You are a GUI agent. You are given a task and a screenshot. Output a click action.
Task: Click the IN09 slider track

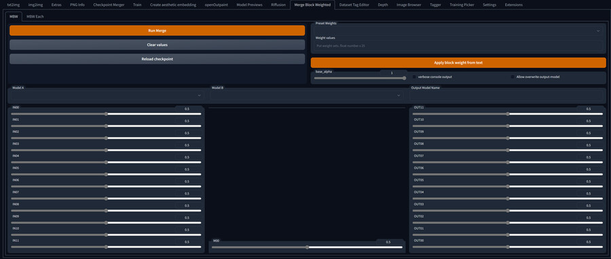point(107,222)
